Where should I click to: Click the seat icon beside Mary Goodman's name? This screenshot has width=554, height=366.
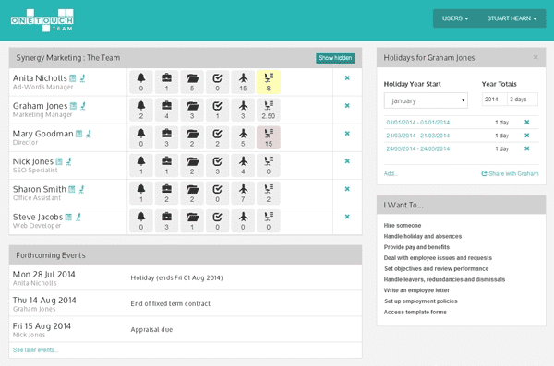(89, 134)
